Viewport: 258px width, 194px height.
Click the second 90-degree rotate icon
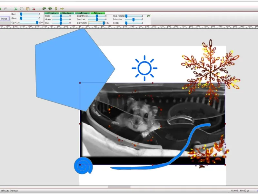coord(50,9)
